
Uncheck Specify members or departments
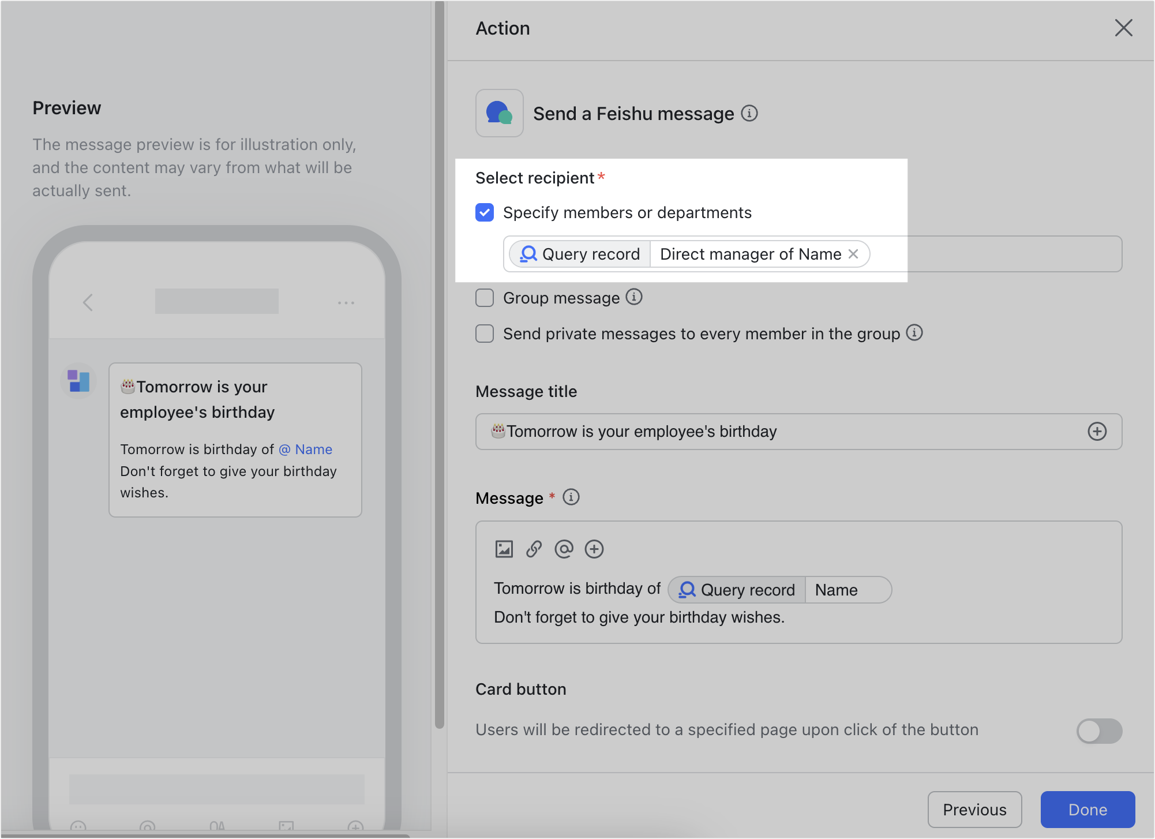[485, 212]
